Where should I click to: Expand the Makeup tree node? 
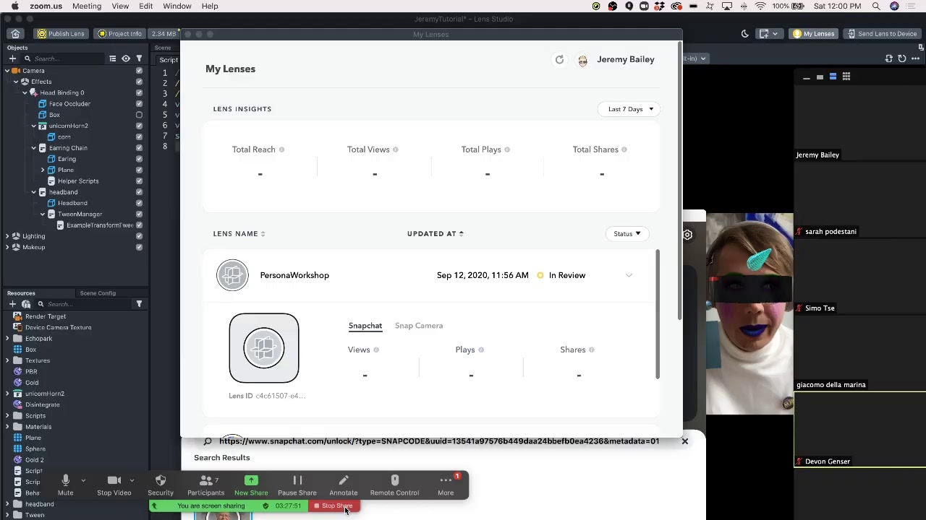click(x=7, y=247)
